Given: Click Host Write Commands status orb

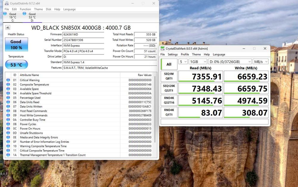Looking at the screenshot, I should 8,115.
